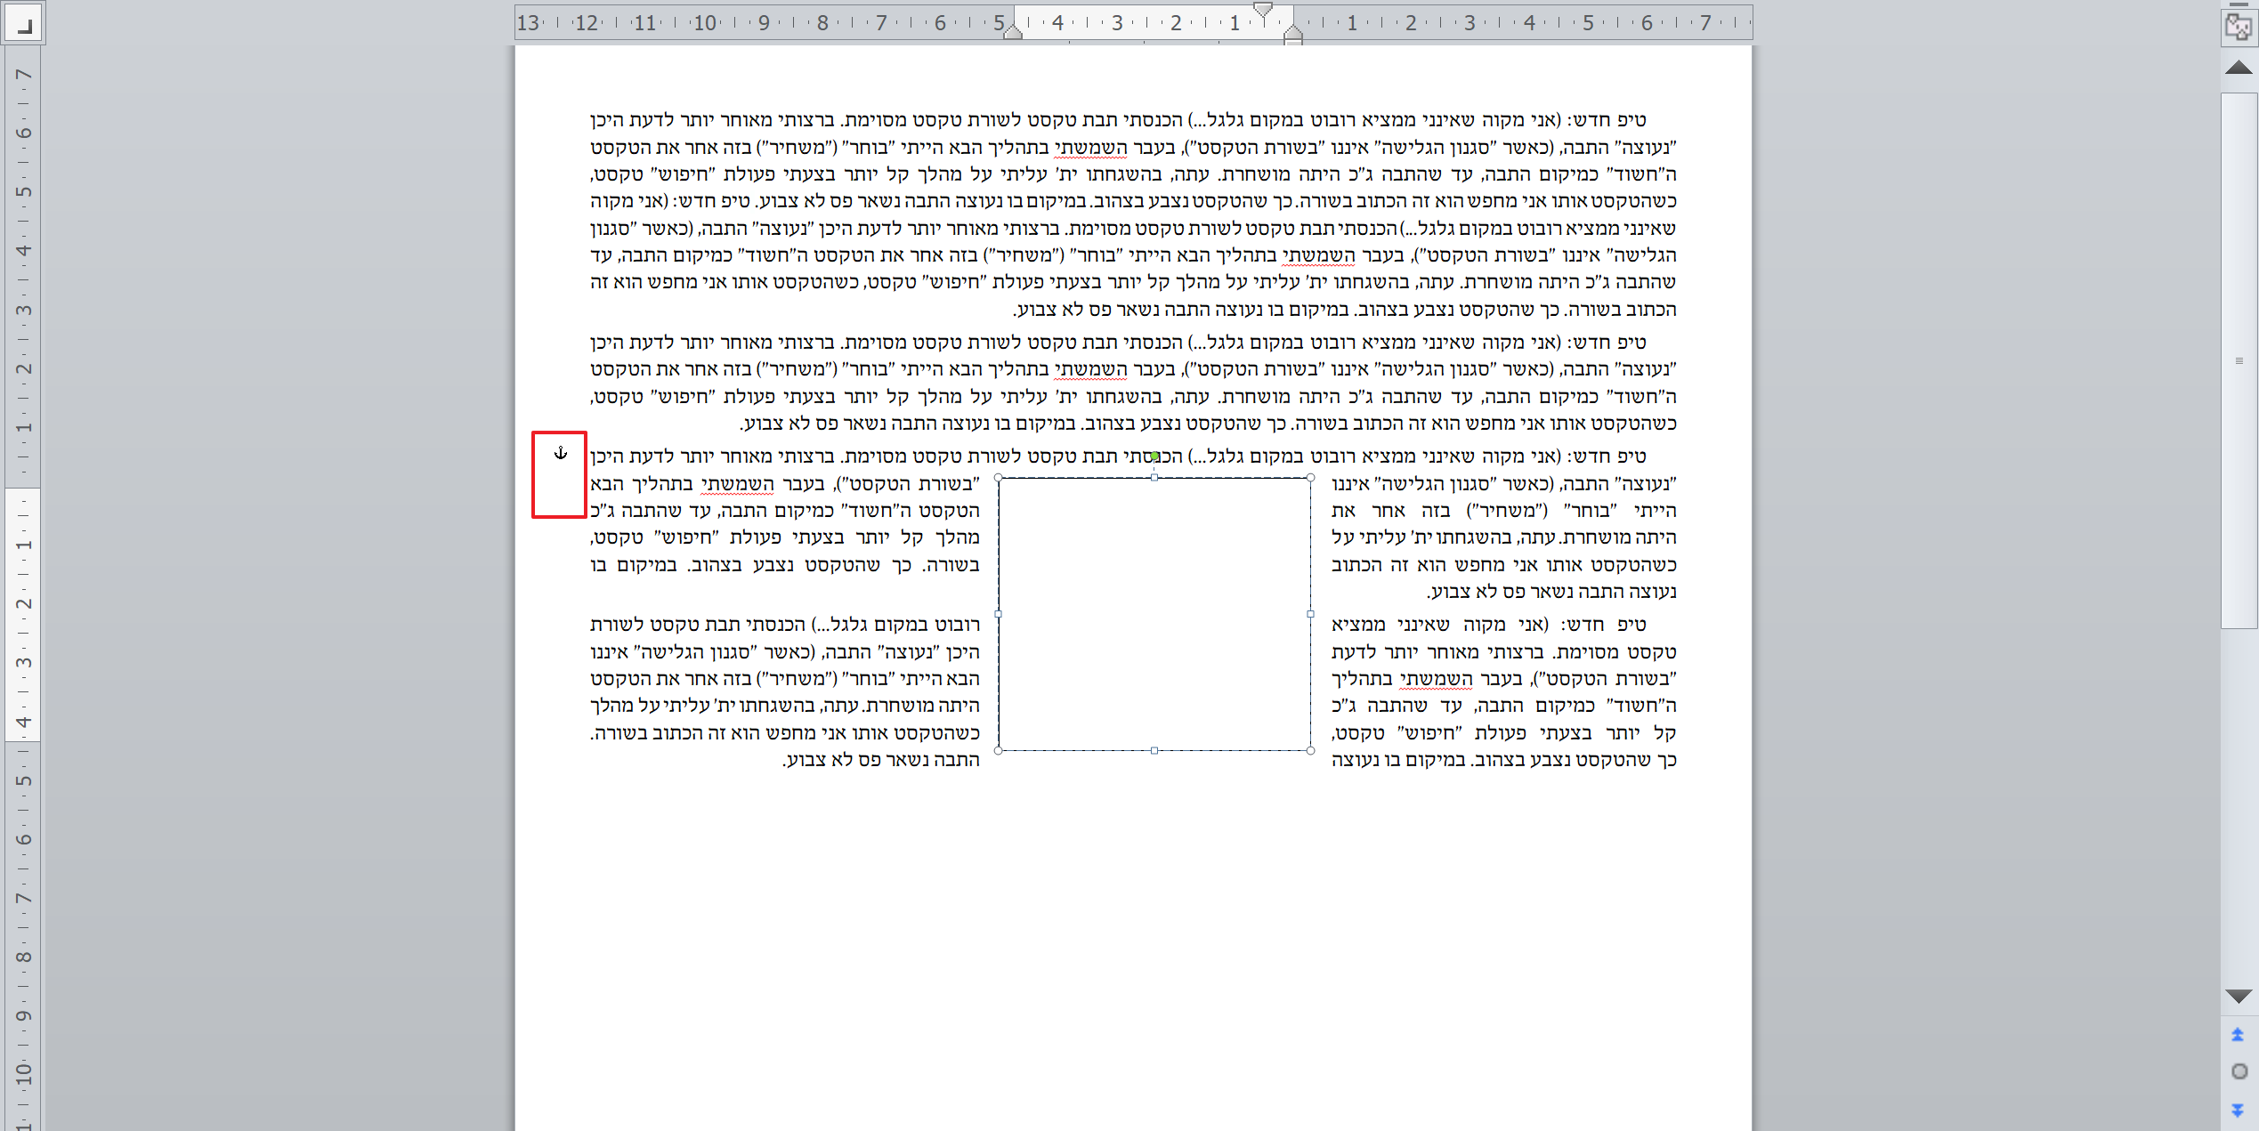The height and width of the screenshot is (1131, 2259).
Task: Click the object anchor icon in the left margin
Action: pyautogui.click(x=561, y=453)
